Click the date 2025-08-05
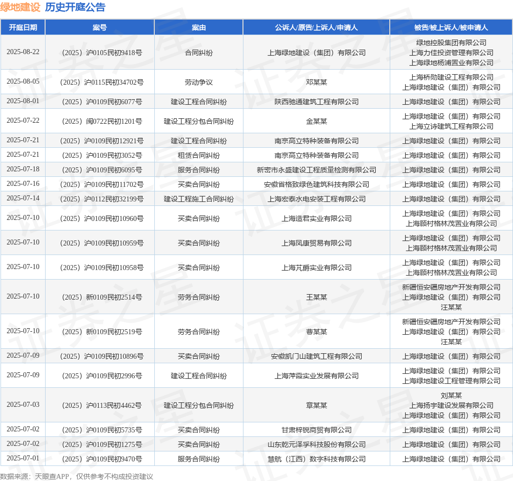The image size is (513, 481). click(x=23, y=82)
